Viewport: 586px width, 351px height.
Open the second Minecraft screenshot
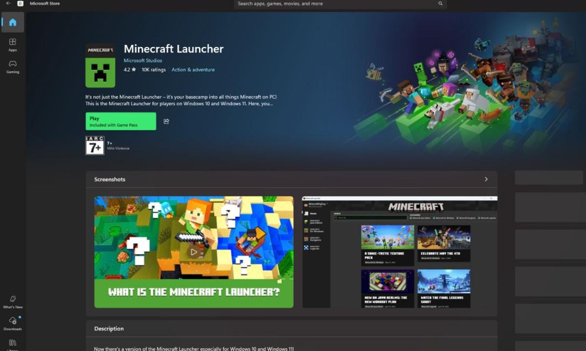399,252
